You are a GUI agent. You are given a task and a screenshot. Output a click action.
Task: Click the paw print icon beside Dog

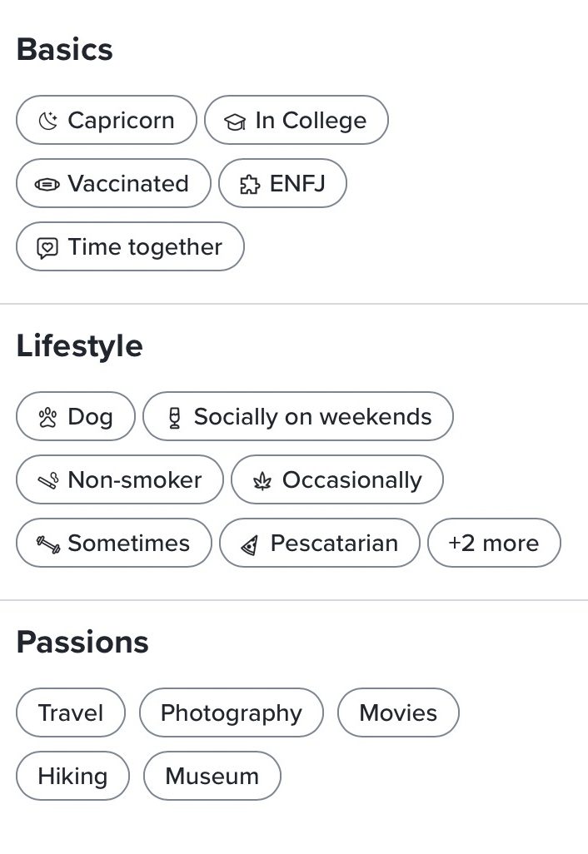point(48,418)
